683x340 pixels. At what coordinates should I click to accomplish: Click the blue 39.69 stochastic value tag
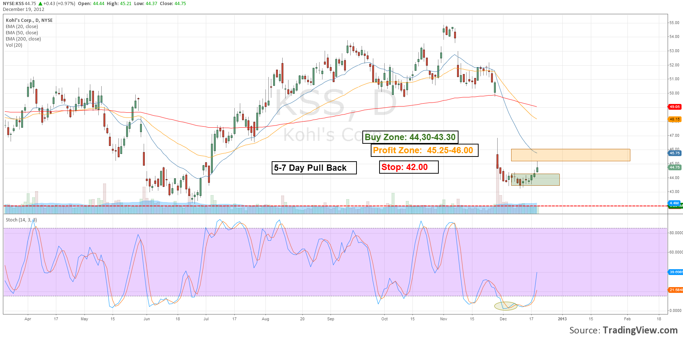coord(676,272)
